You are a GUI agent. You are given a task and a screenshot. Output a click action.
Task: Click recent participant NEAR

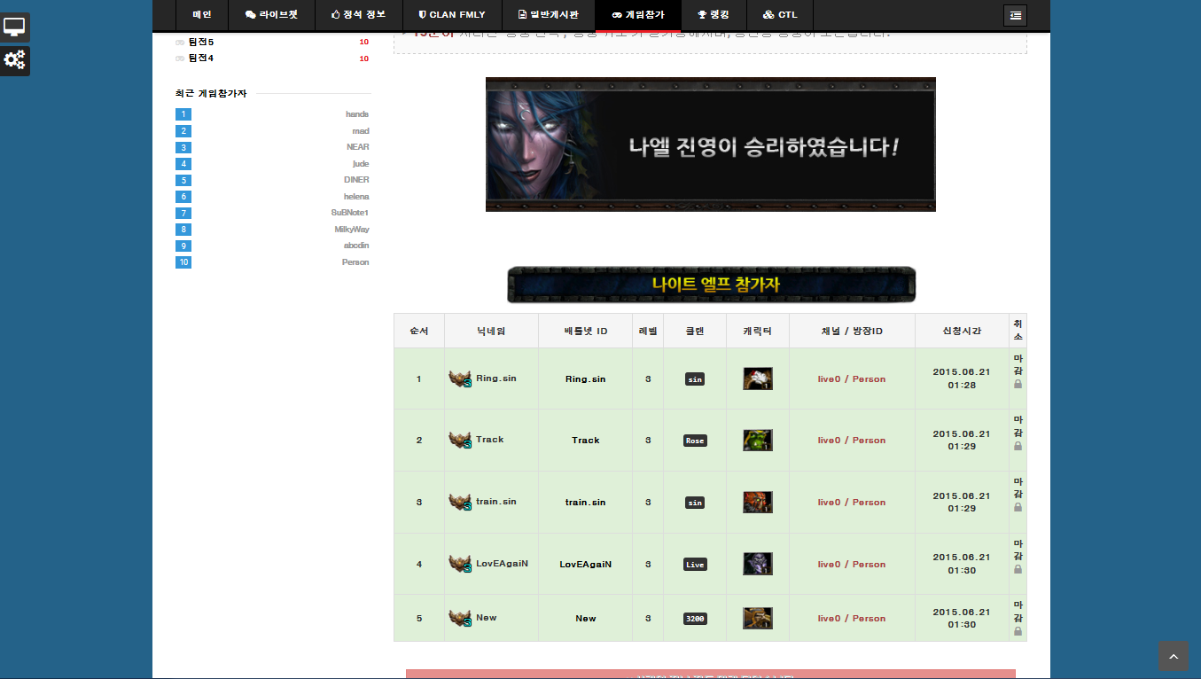pyautogui.click(x=358, y=147)
